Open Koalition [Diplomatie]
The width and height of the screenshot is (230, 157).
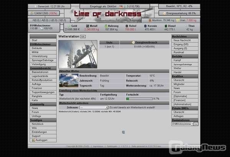[x=185, y=96]
